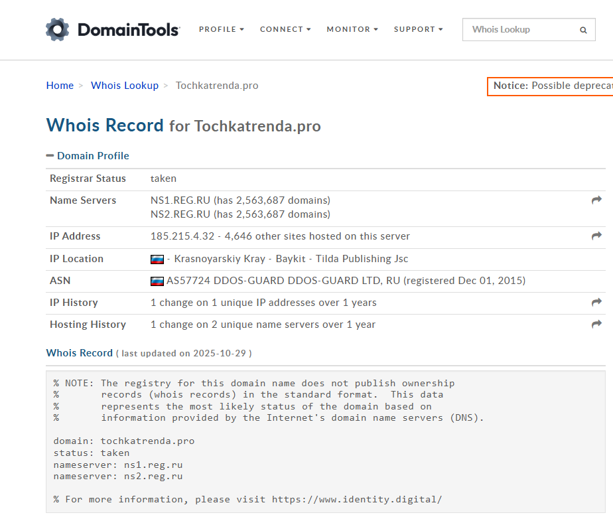Expand the MONITOR menu
Screen dimensions: 613x519
(352, 29)
